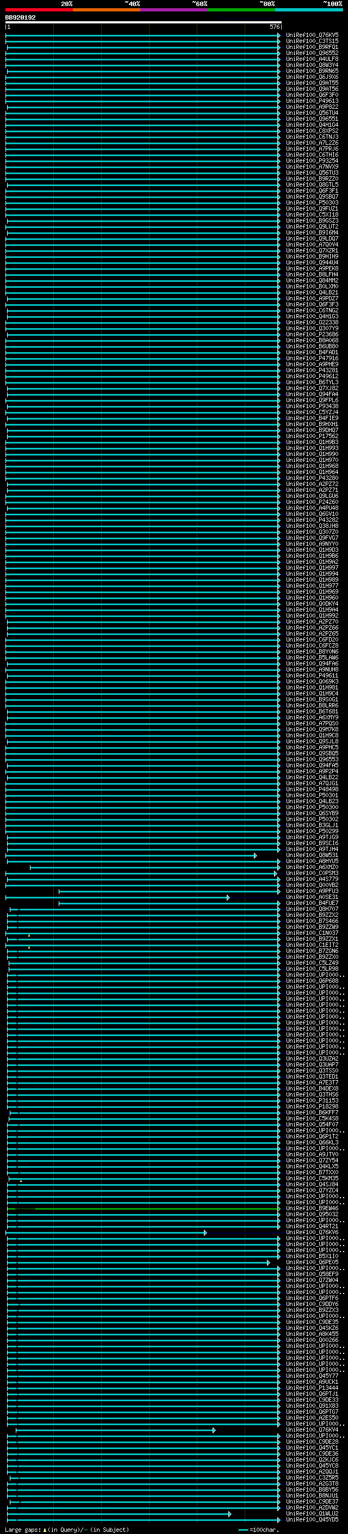Select hit UniRef100_Q96551
The width and height of the screenshot is (348, 1534).
(x=312, y=119)
